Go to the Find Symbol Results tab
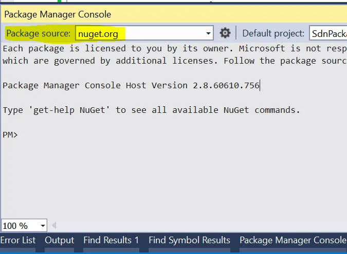 tap(189, 240)
